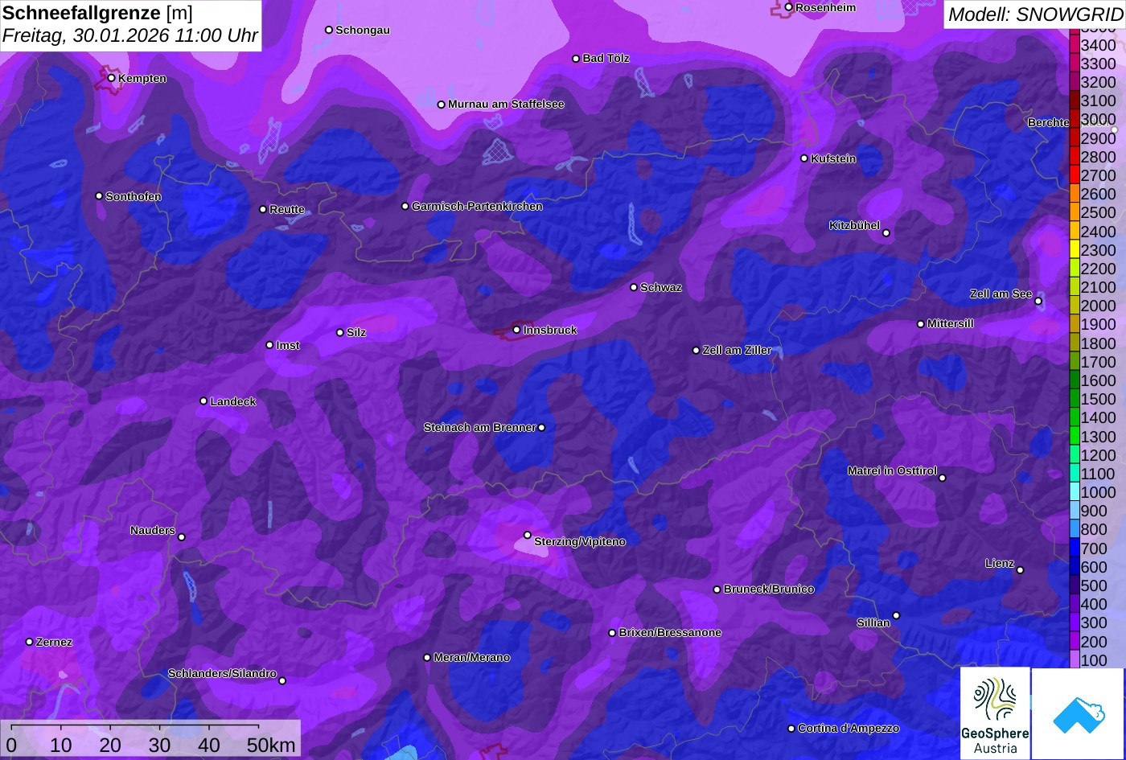This screenshot has width=1126, height=760.
Task: Select the magenta 3400 legend swatch
Action: pos(1074,45)
